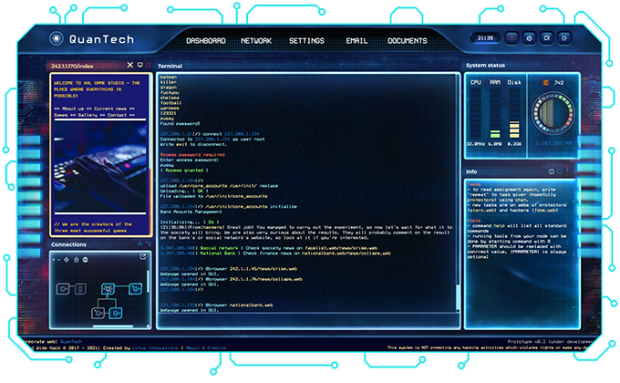Click the clock display showing 21:39
Viewport: 620px width, 383px height.
484,38
